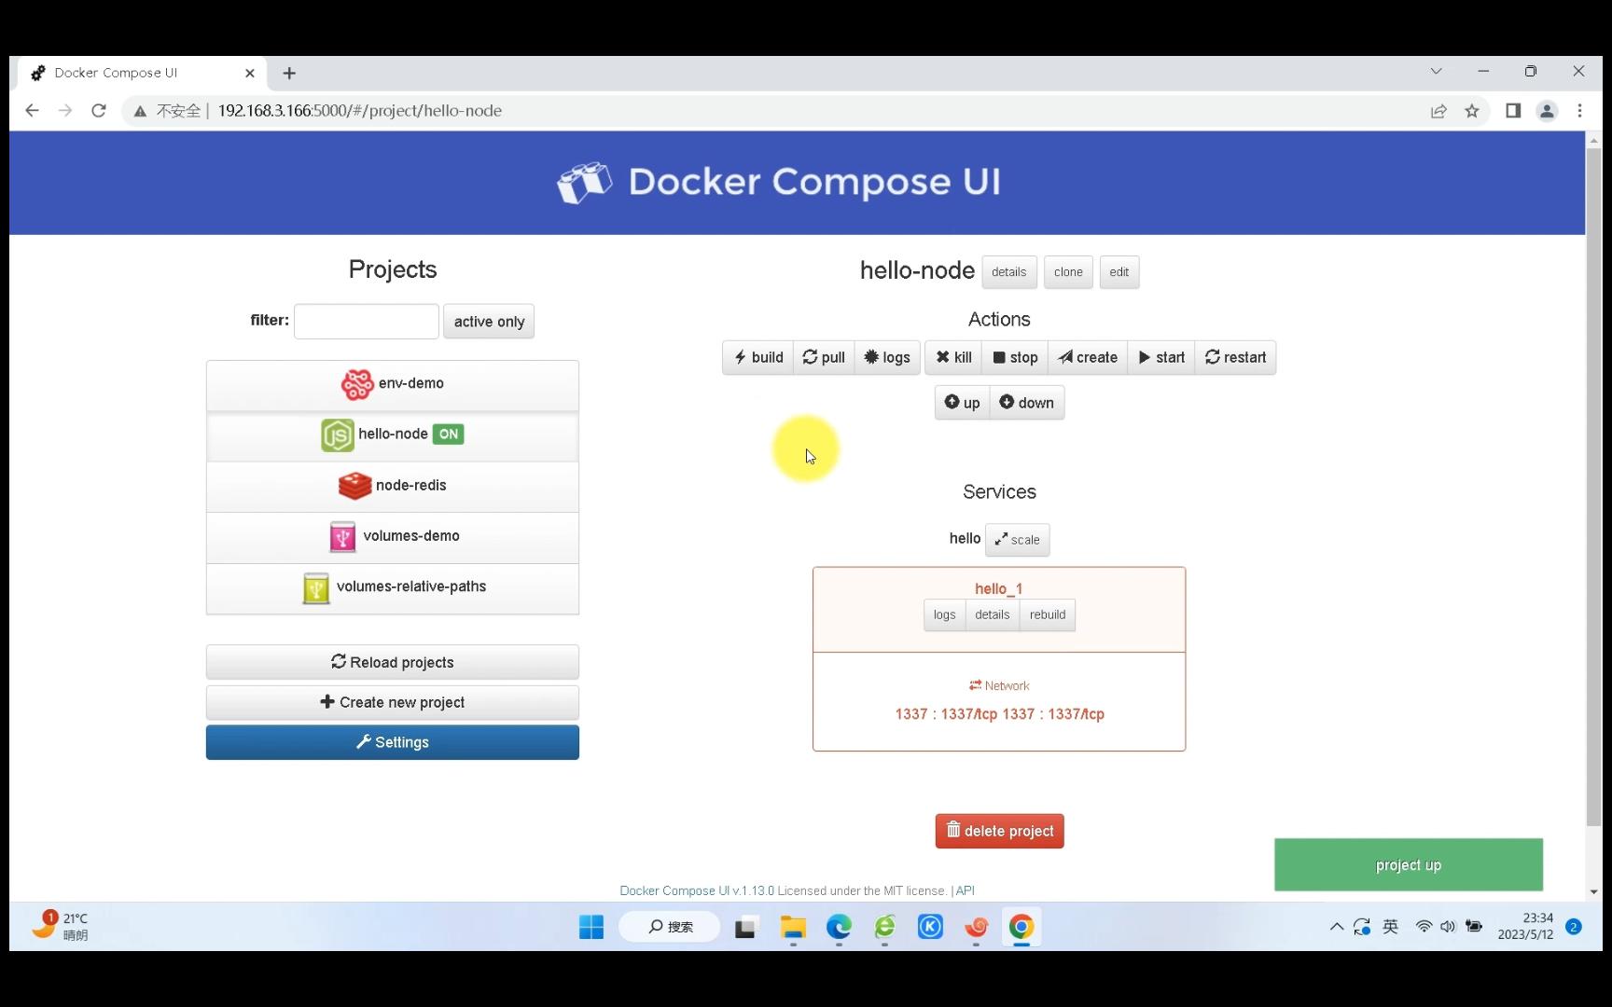Viewport: 1612px width, 1007px height.
Task: Dismiss the green project up notification
Action: [x=1409, y=865]
